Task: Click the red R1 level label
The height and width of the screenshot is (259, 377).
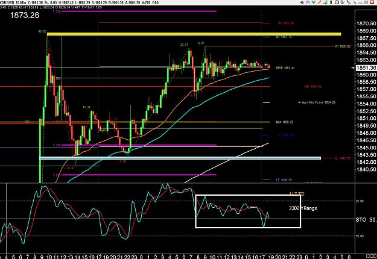Action: 286,23
